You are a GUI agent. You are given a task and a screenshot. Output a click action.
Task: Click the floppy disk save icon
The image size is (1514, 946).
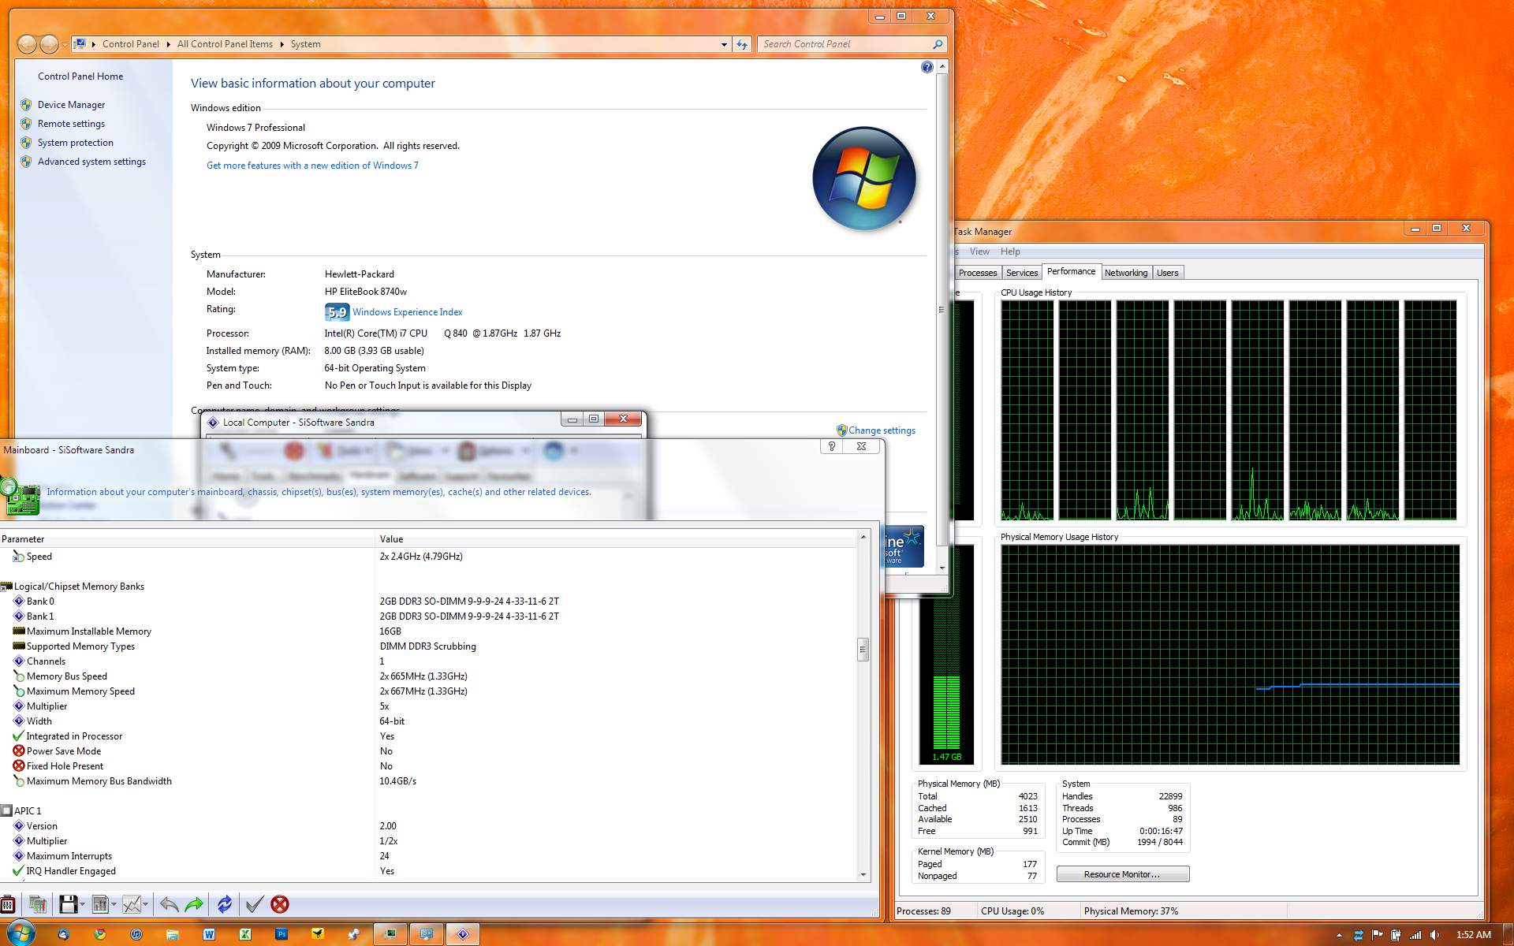click(69, 904)
